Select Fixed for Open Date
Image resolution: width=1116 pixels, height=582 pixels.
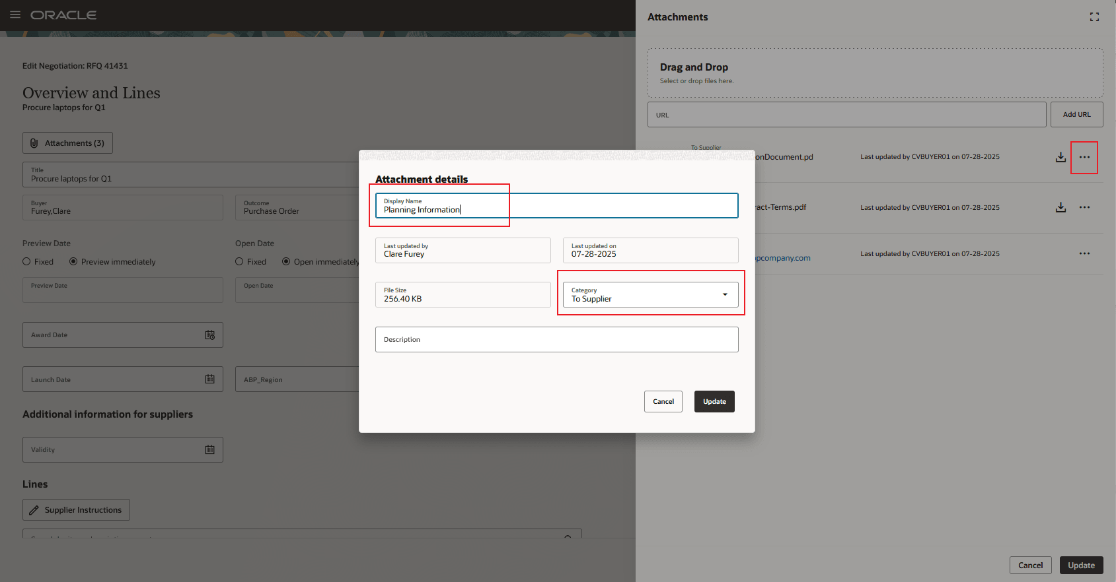(x=239, y=262)
